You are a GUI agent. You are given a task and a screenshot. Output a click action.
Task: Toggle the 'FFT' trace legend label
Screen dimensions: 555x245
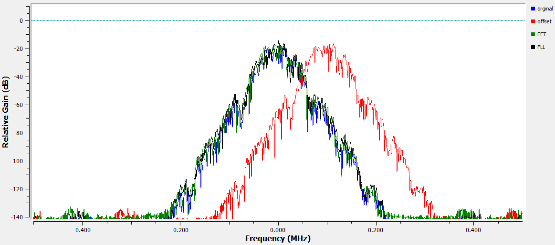click(x=542, y=34)
